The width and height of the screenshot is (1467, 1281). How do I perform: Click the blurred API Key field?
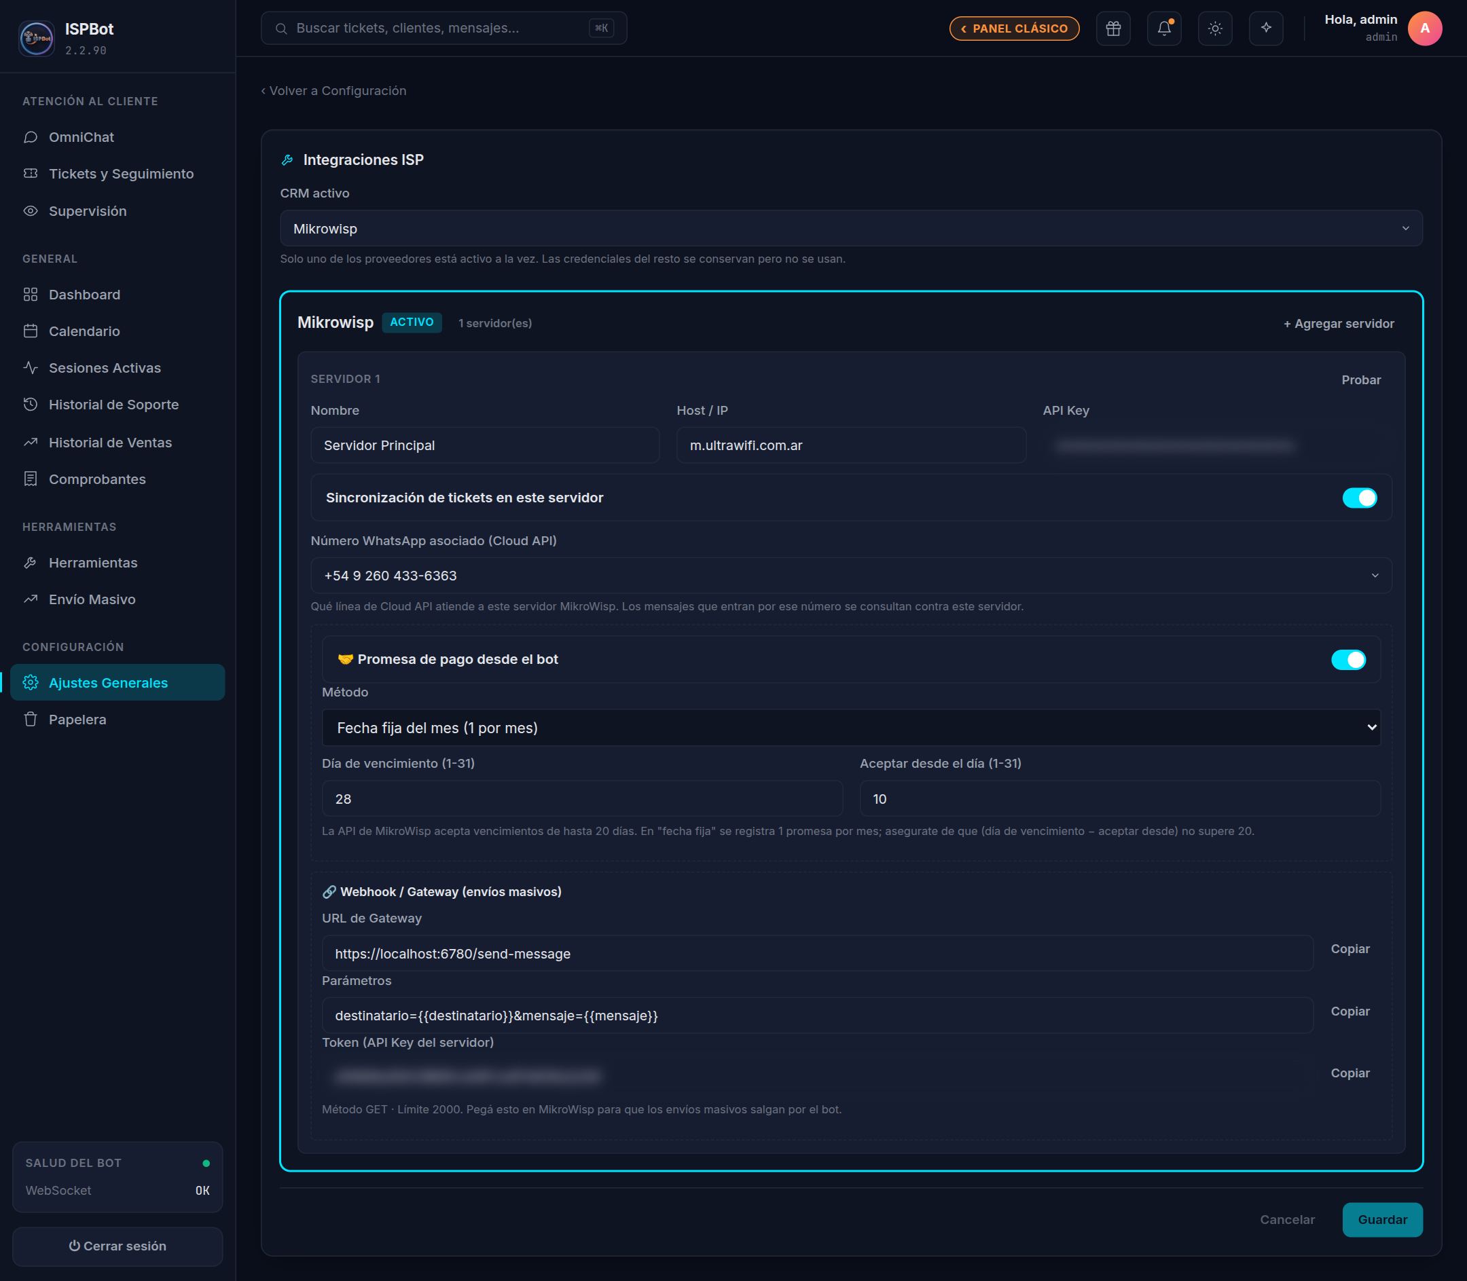[x=1216, y=445]
